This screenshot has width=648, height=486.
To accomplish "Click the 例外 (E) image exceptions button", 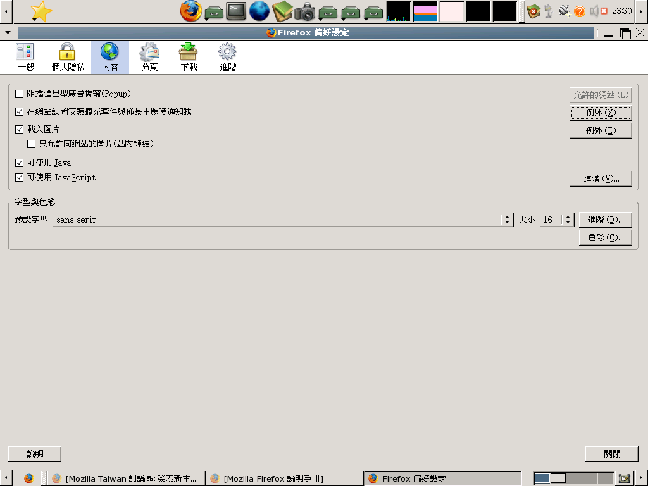I will click(601, 130).
